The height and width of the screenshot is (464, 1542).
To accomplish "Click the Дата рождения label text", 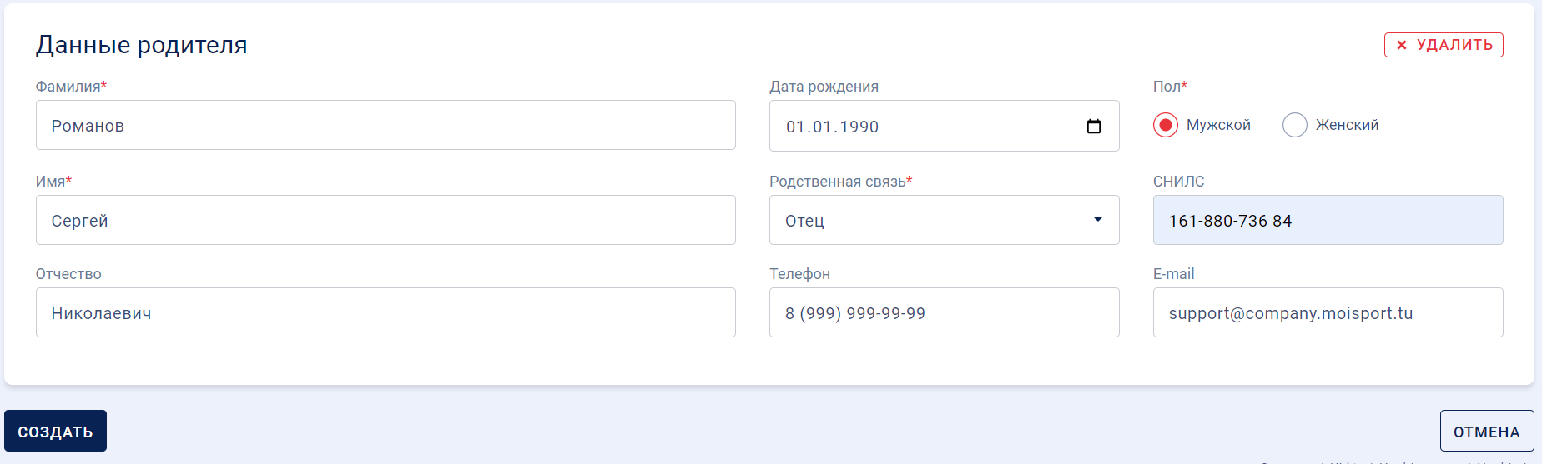I will coord(824,87).
